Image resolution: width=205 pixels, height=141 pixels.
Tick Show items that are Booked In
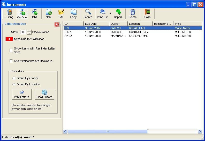click(x=11, y=61)
